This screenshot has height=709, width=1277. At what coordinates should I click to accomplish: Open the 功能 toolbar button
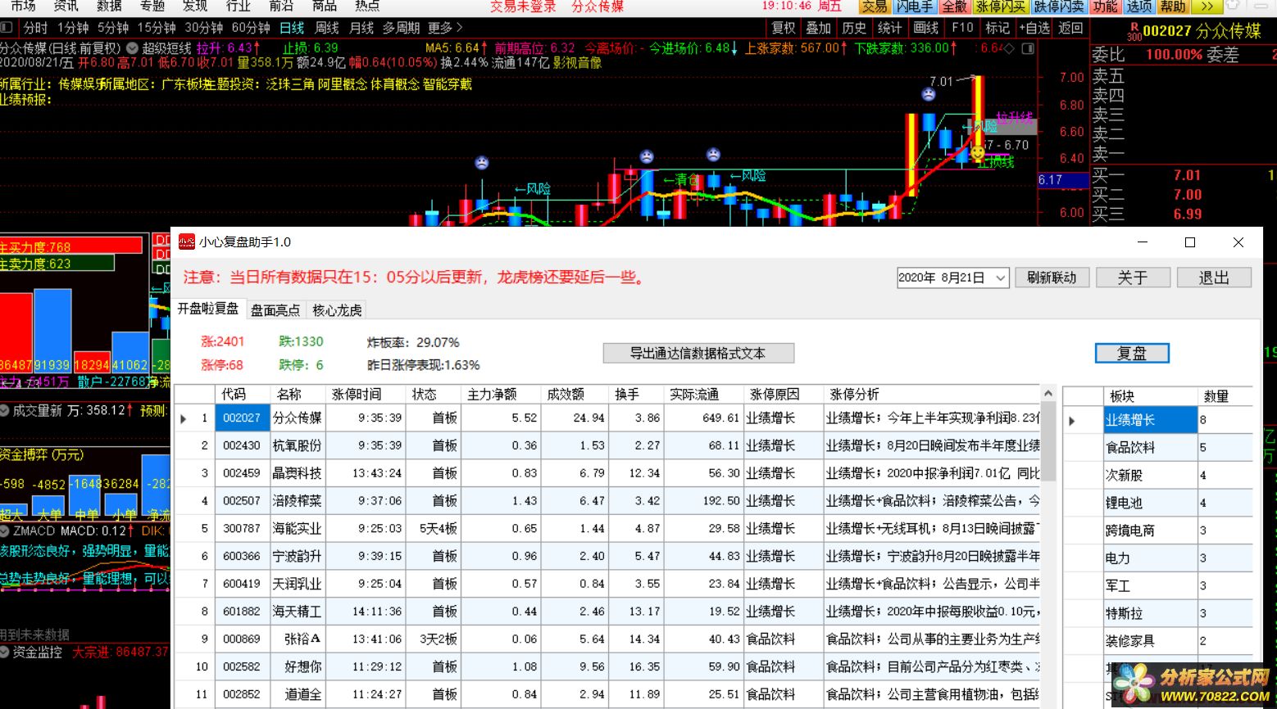pyautogui.click(x=1105, y=7)
